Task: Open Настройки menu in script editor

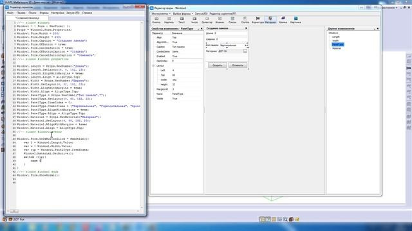Action: pyautogui.click(x=57, y=13)
